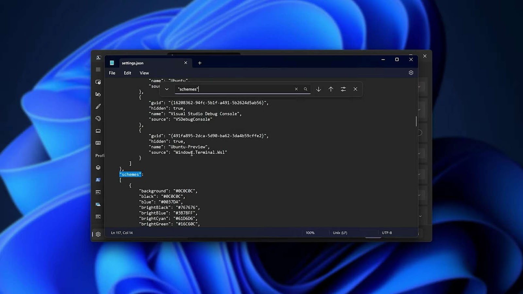Open a new tab with the plus button
The width and height of the screenshot is (523, 294).
click(x=200, y=63)
